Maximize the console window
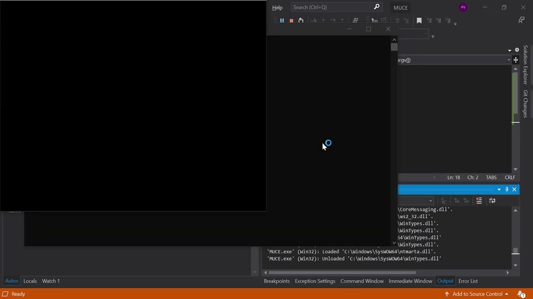The height and width of the screenshot is (299, 533). click(369, 29)
